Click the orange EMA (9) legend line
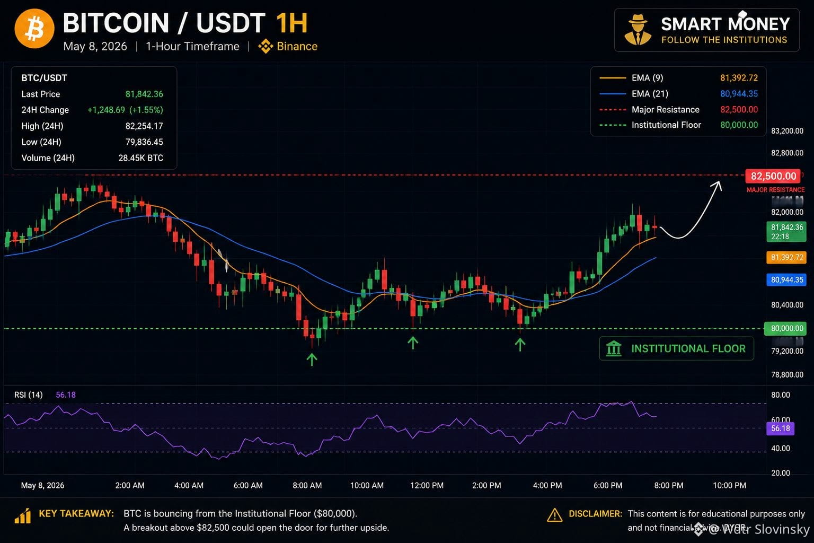Screen dimensions: 814x543 [613, 78]
